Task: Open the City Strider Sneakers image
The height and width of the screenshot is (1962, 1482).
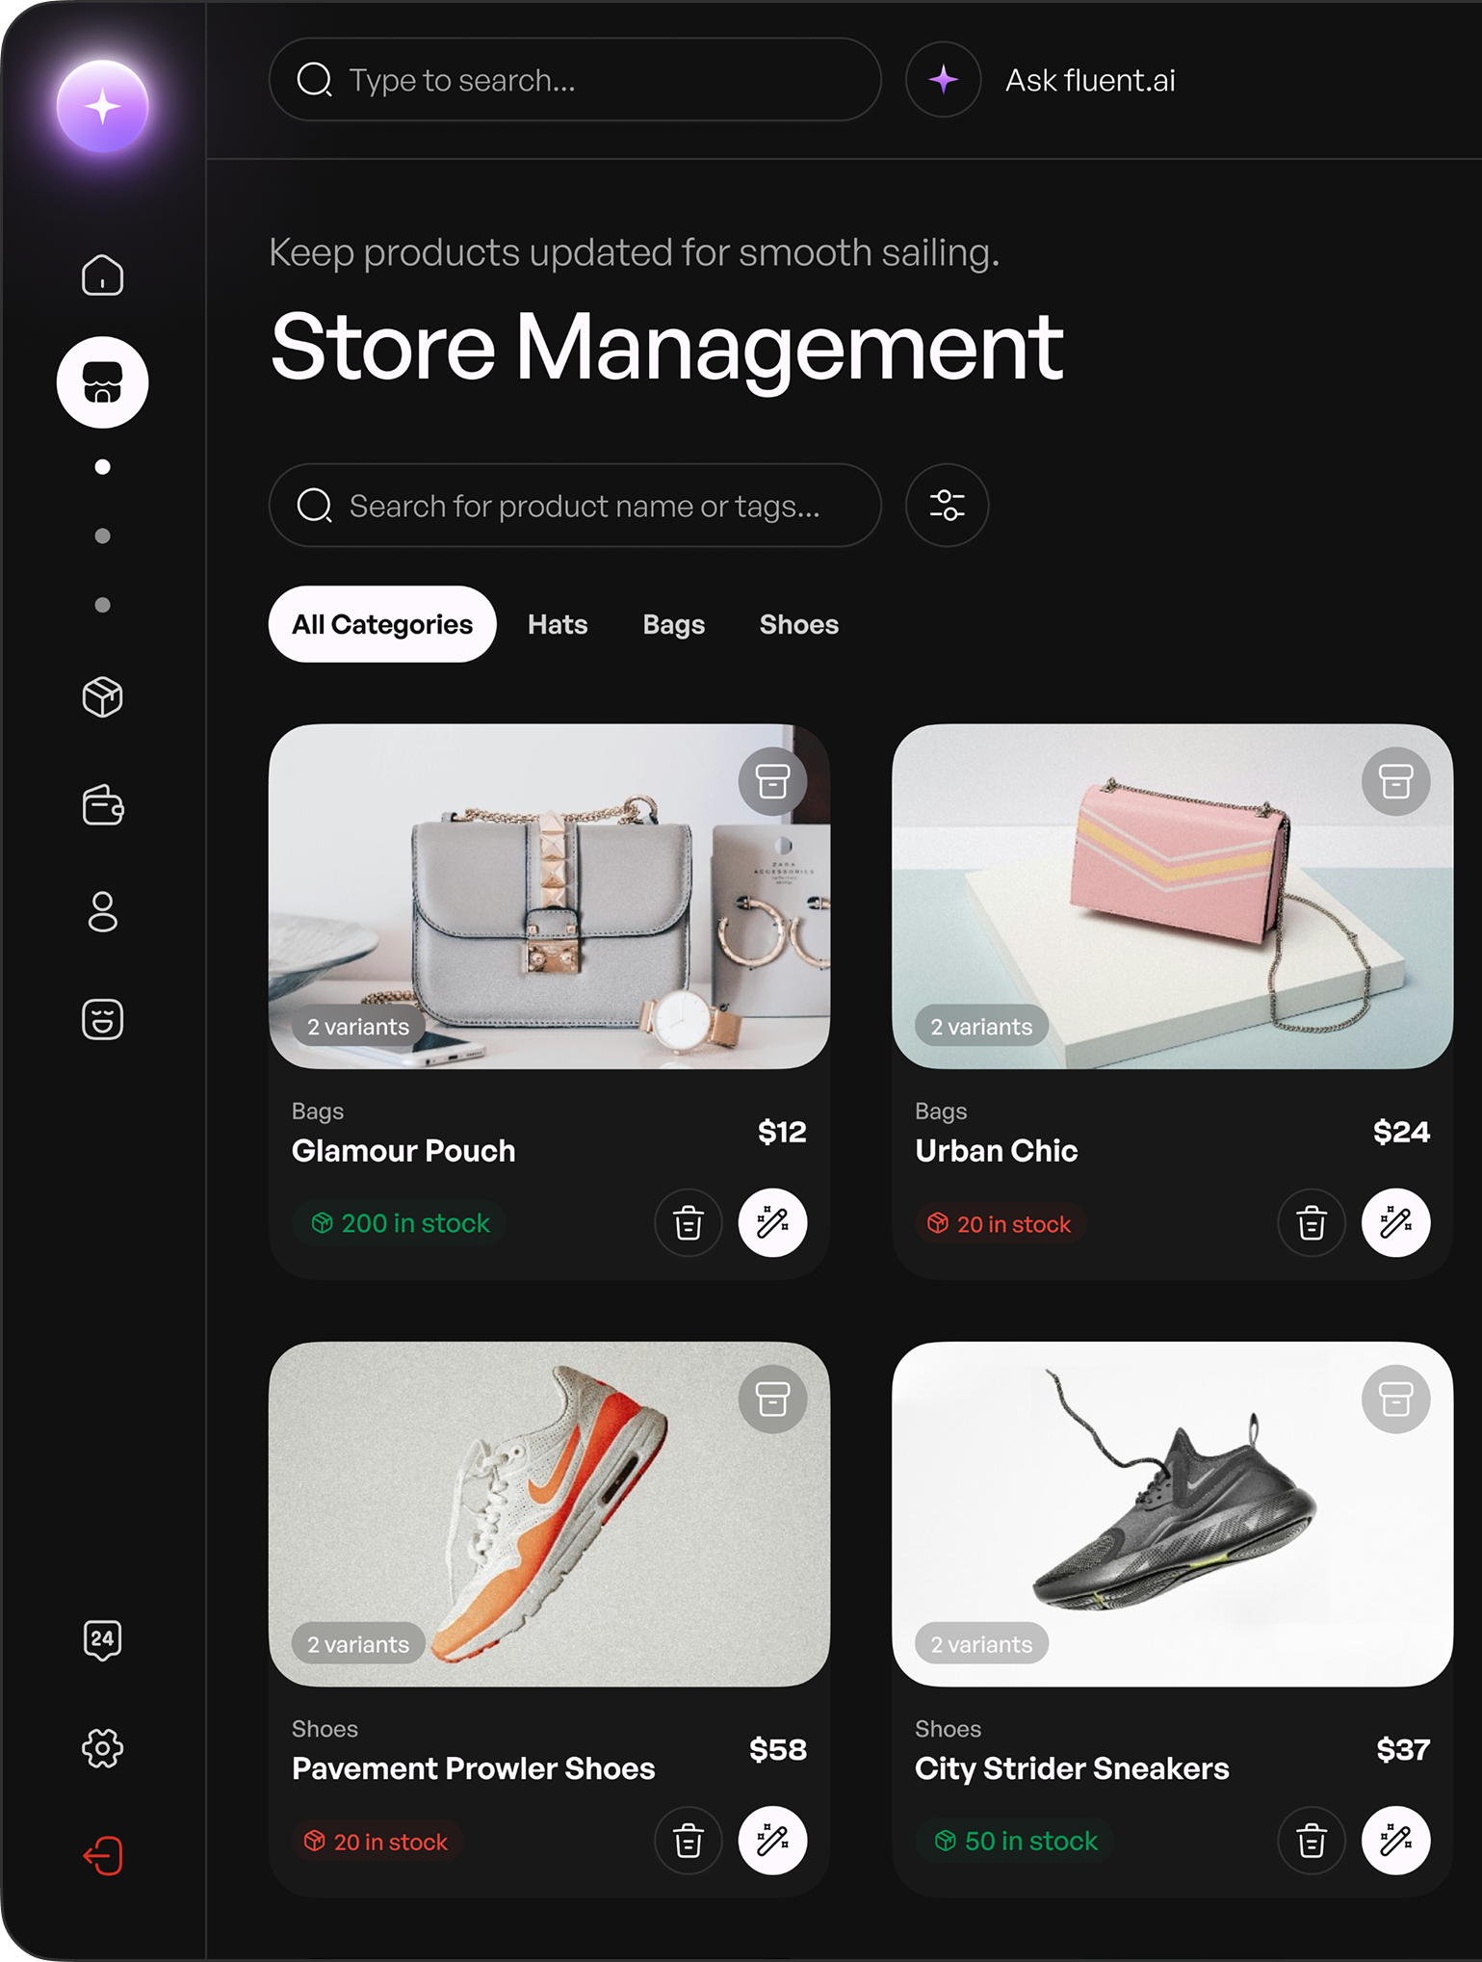Action: [x=1172, y=1513]
